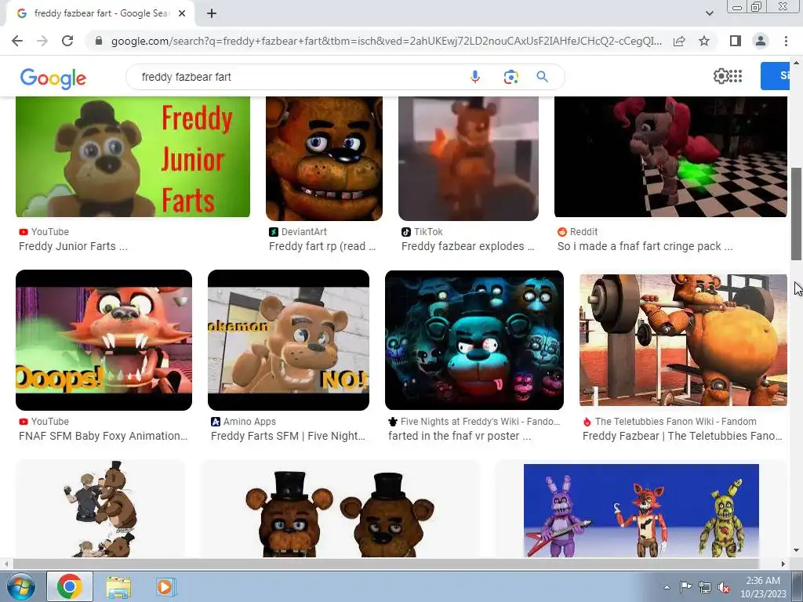Image resolution: width=803 pixels, height=602 pixels.
Task: Open Google quick settings gear
Action: click(x=721, y=76)
